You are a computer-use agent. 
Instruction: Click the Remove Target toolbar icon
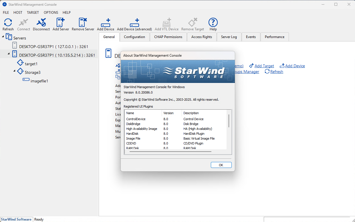coord(193,22)
